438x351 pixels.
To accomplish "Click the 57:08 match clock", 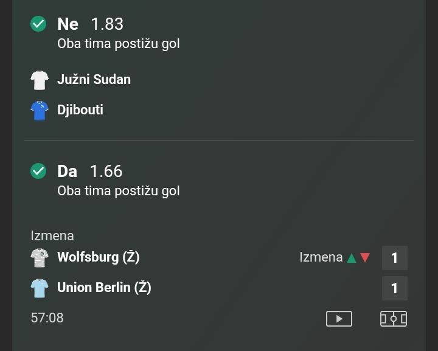I will [x=47, y=318].
